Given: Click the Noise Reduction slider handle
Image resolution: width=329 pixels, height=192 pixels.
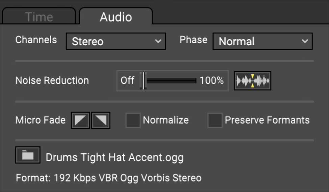Looking at the screenshot, I should (x=143, y=81).
